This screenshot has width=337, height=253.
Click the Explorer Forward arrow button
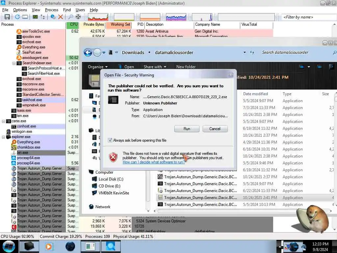(97, 52)
